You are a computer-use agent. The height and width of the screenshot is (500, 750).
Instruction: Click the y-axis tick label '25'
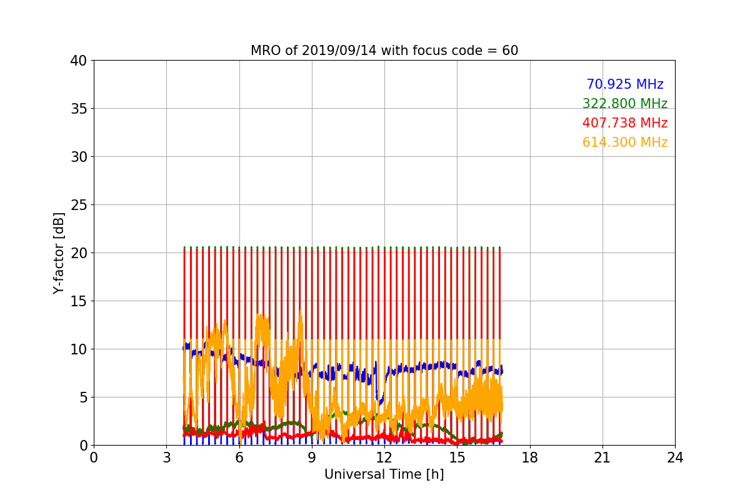click(x=79, y=205)
